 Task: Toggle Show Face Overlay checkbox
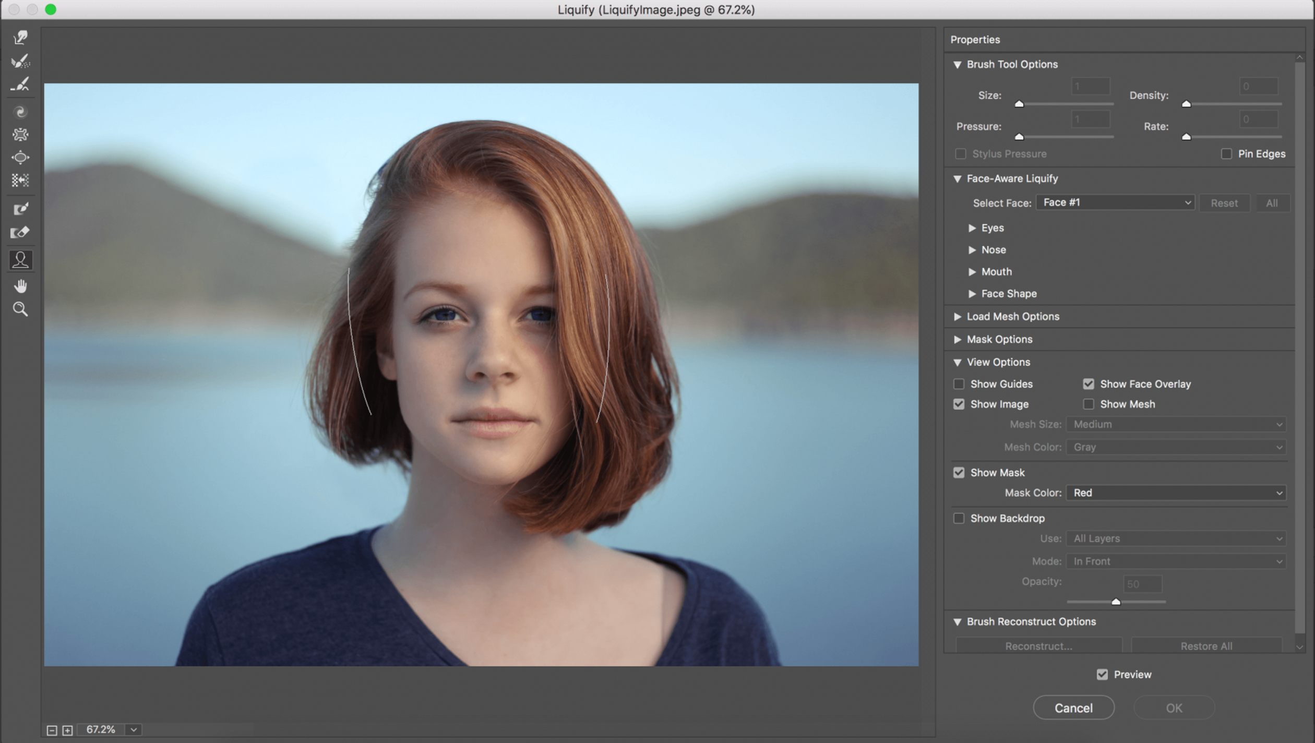point(1089,384)
